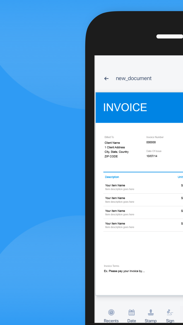
Task: Select the Date calendar icon
Action: [131, 312]
